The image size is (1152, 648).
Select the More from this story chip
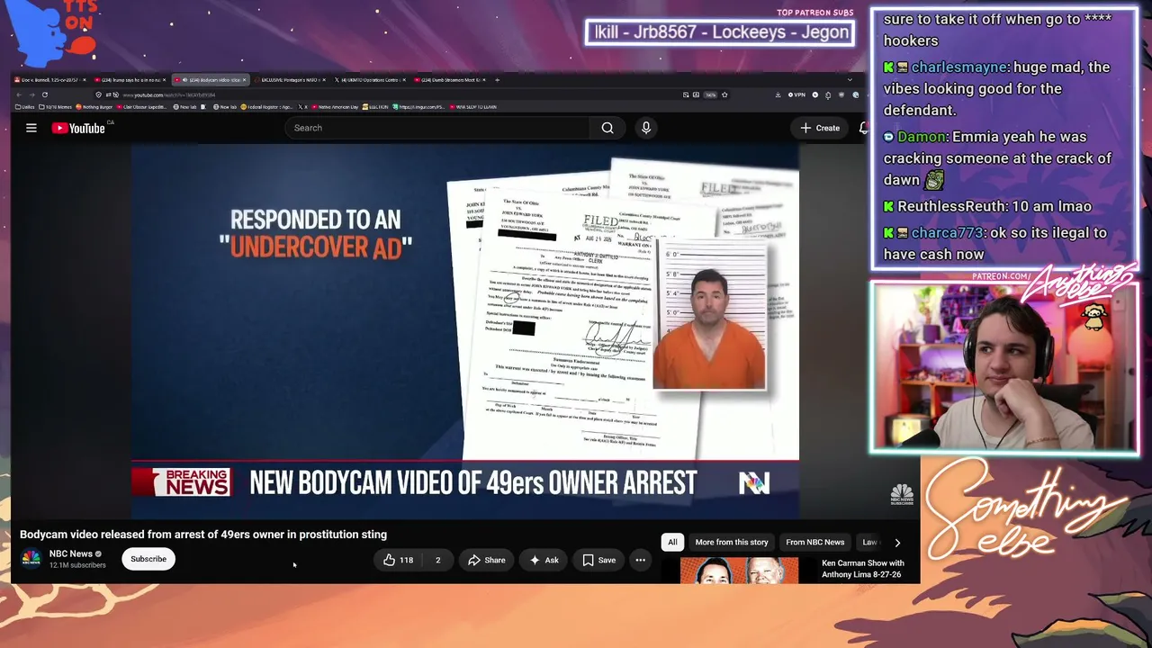(732, 542)
